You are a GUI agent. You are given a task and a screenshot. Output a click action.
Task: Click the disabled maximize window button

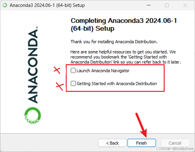click(167, 5)
